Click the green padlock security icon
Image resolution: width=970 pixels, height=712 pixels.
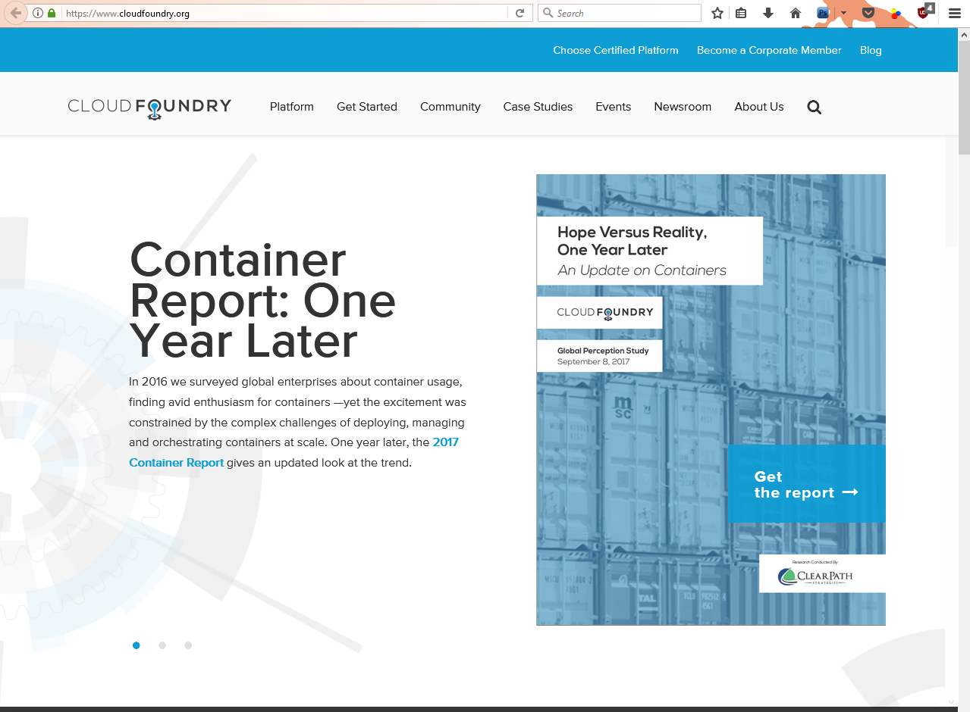pos(52,13)
